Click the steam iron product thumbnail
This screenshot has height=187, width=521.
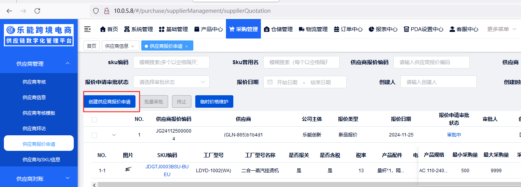coord(128,170)
